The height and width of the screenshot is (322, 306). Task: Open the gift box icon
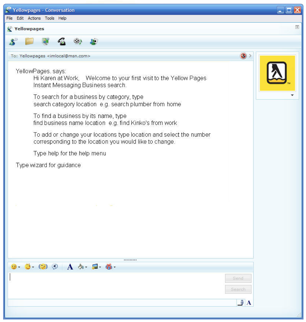pyautogui.click(x=109, y=267)
